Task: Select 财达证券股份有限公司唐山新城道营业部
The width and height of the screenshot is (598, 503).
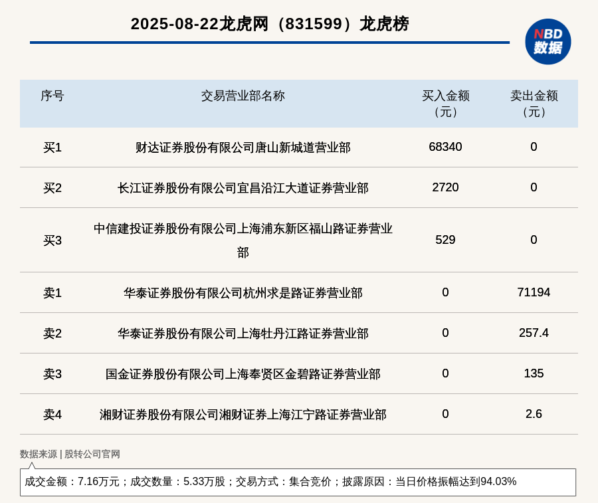Action: coord(243,148)
